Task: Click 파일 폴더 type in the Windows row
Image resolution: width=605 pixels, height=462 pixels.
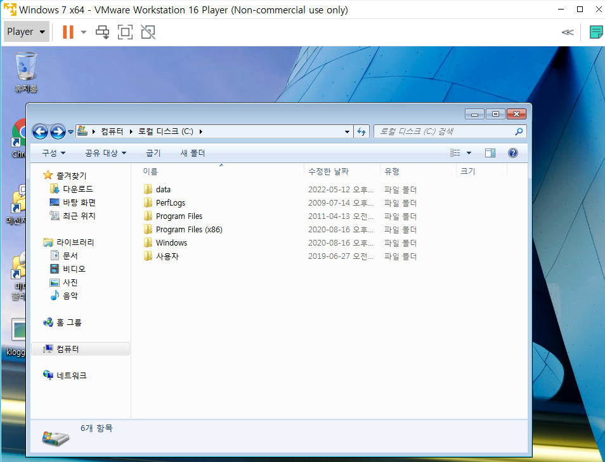Action: click(x=401, y=243)
